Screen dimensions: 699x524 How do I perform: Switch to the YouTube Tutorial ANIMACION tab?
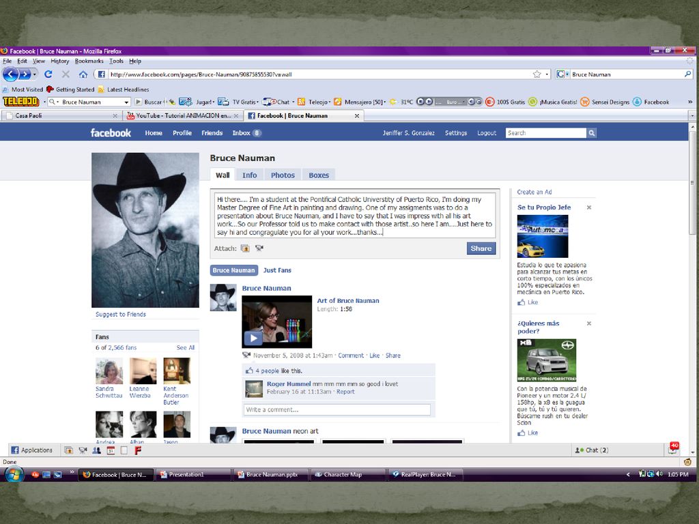tap(183, 116)
